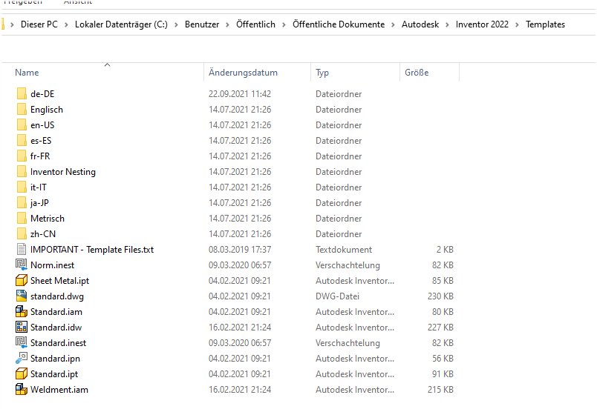Select the de-DE folder icon
Image resolution: width=597 pixels, height=412 pixels.
click(x=22, y=93)
